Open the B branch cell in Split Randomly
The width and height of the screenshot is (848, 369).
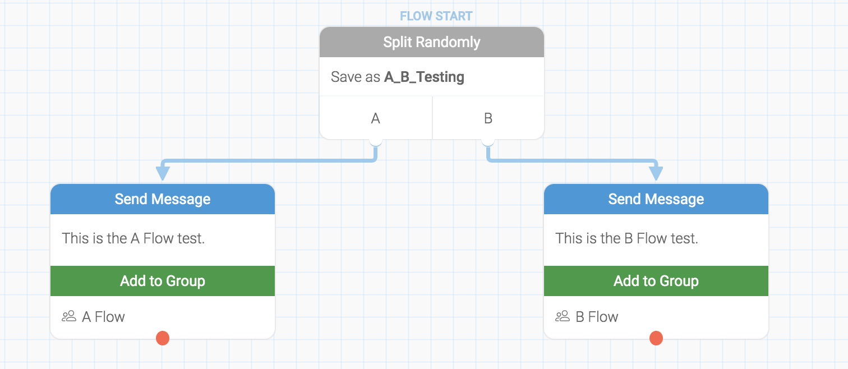click(487, 118)
